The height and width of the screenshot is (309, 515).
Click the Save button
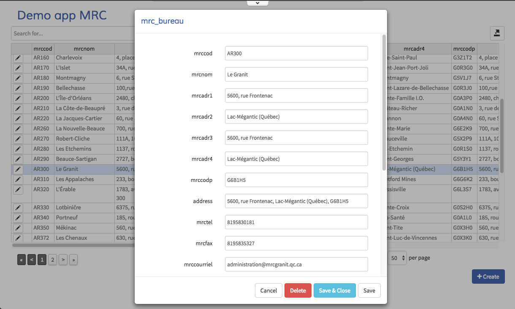(369, 290)
